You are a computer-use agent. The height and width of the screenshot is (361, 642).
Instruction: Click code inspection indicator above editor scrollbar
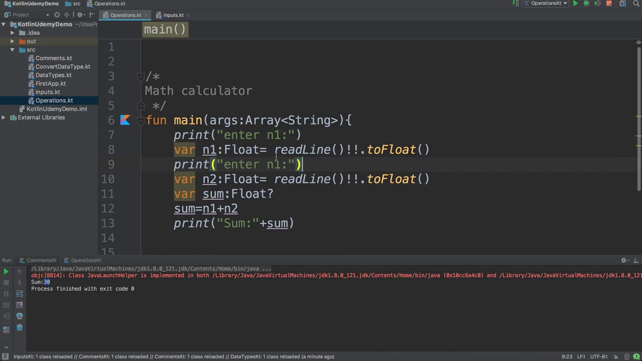638,42
